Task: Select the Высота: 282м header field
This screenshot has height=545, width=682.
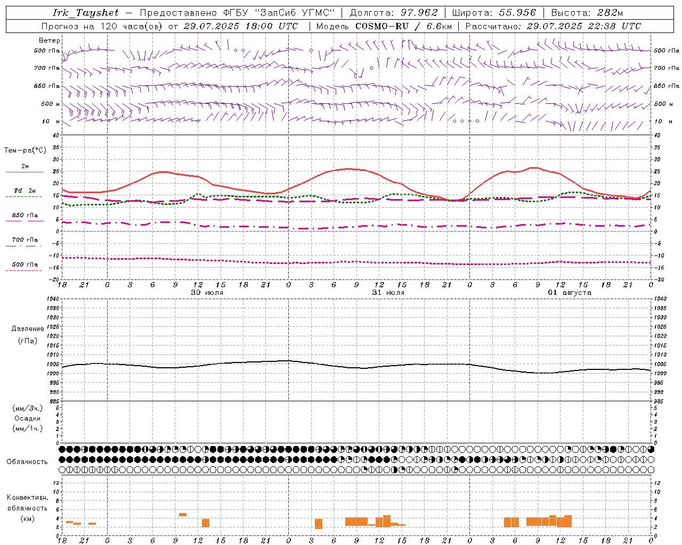Action: pos(587,13)
